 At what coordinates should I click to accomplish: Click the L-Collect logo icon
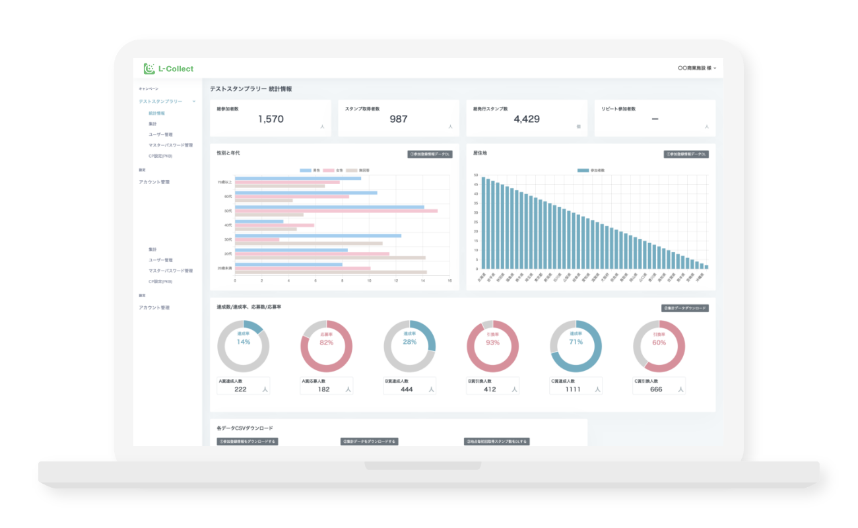(x=149, y=69)
